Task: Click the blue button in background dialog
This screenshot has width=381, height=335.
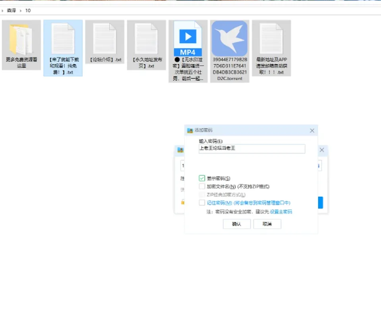Action: point(321,203)
